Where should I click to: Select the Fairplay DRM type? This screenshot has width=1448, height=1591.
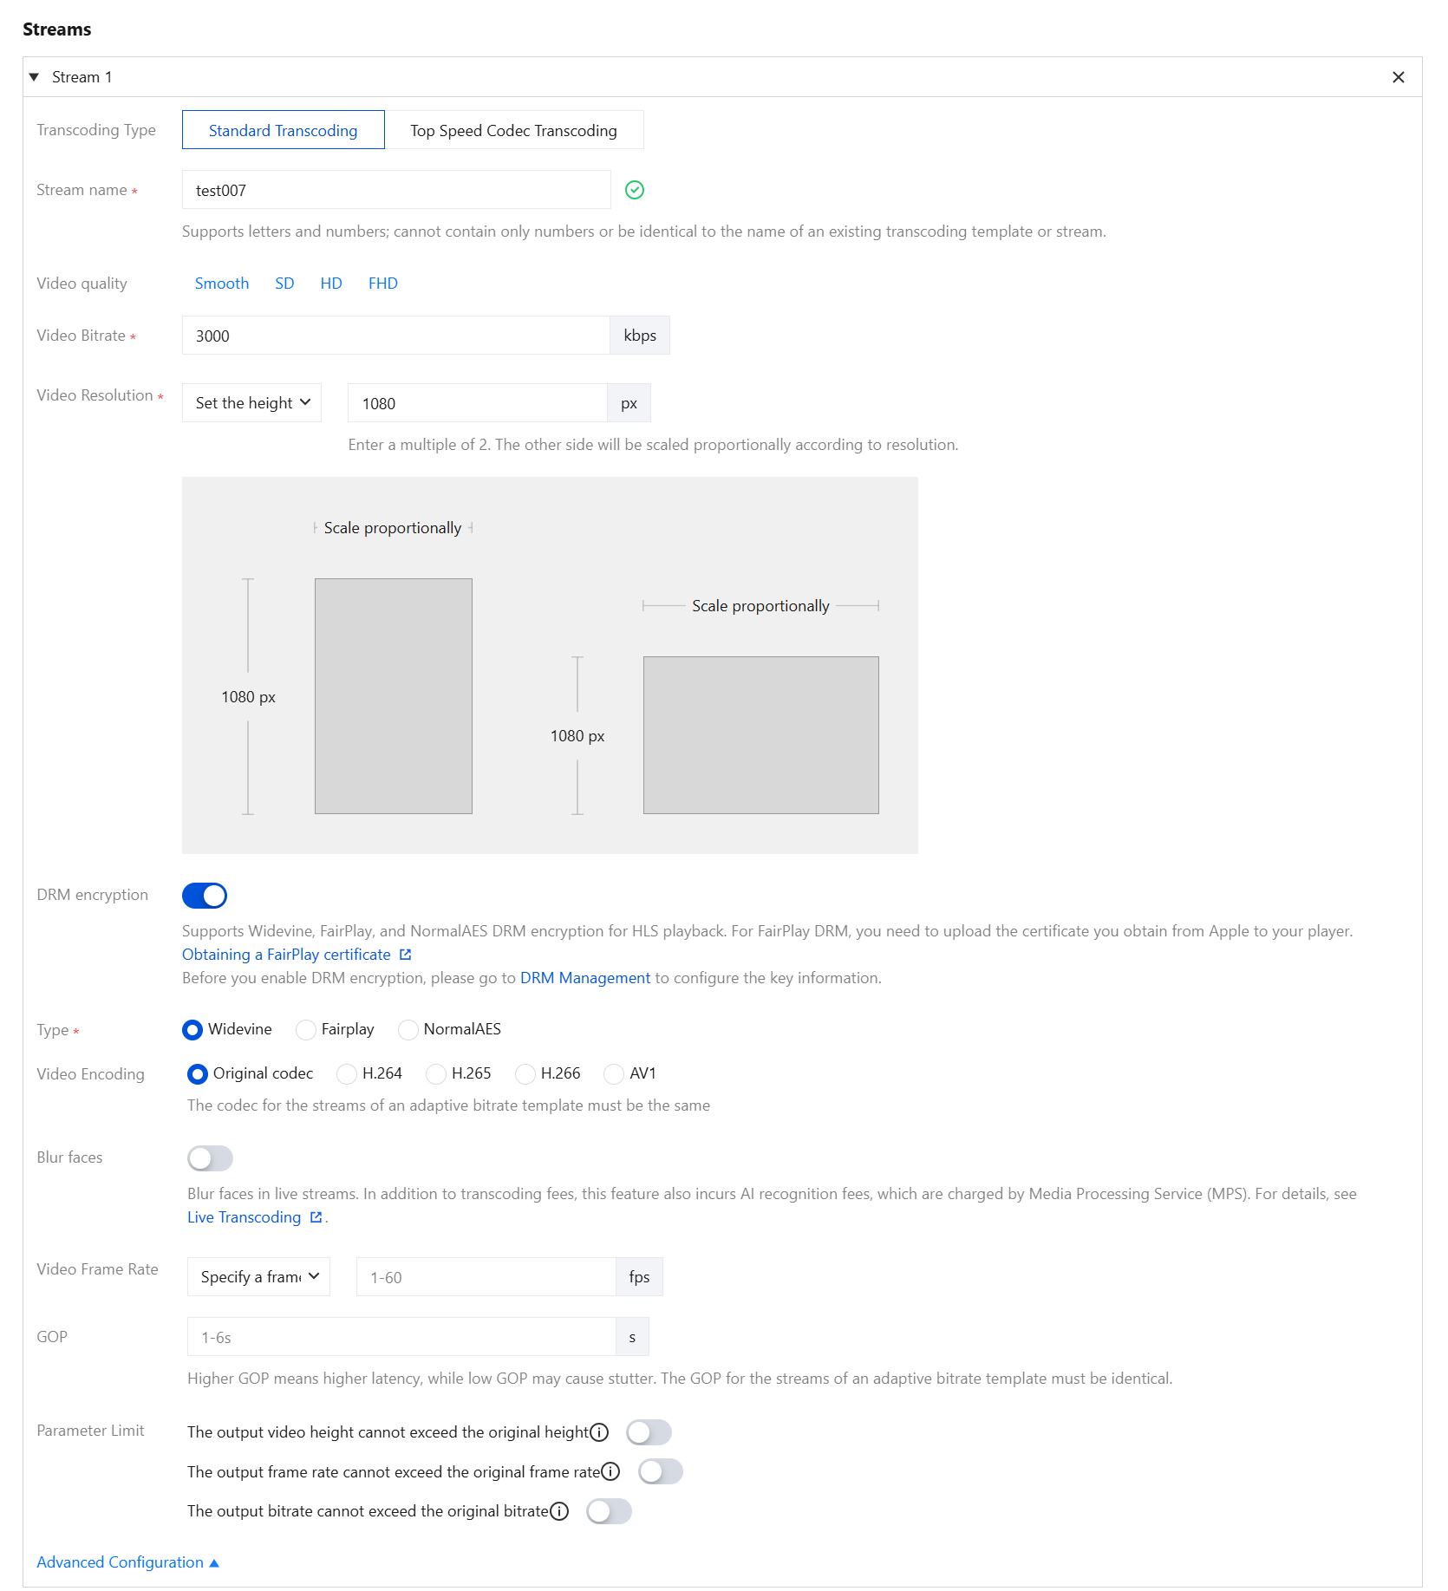tap(306, 1029)
